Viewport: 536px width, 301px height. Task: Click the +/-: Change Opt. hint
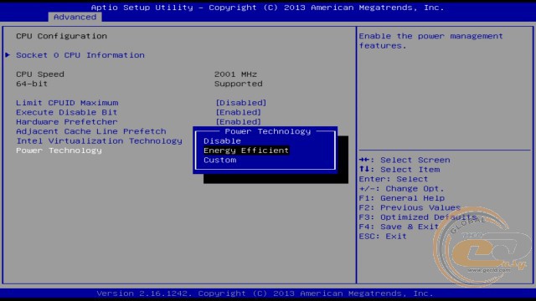pyautogui.click(x=401, y=189)
